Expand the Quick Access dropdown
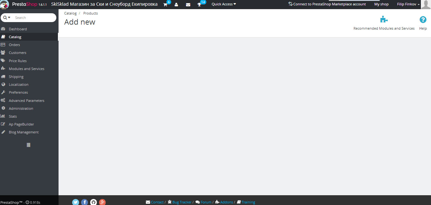 [224, 4]
